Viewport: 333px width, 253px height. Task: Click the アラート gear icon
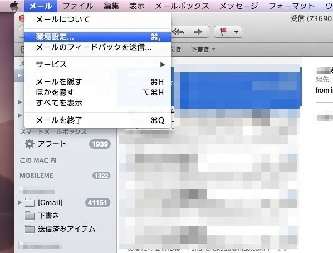[x=30, y=144]
